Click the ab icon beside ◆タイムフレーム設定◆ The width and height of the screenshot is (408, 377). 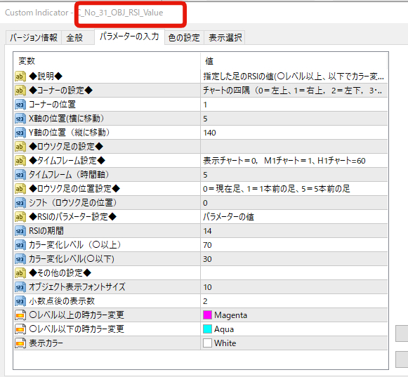[20, 161]
